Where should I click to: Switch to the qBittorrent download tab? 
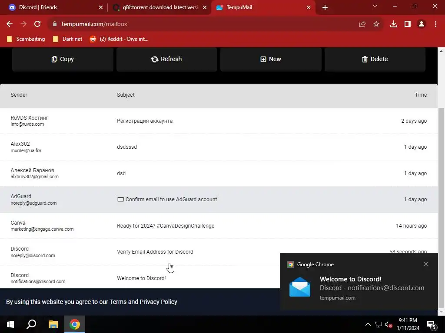click(159, 7)
